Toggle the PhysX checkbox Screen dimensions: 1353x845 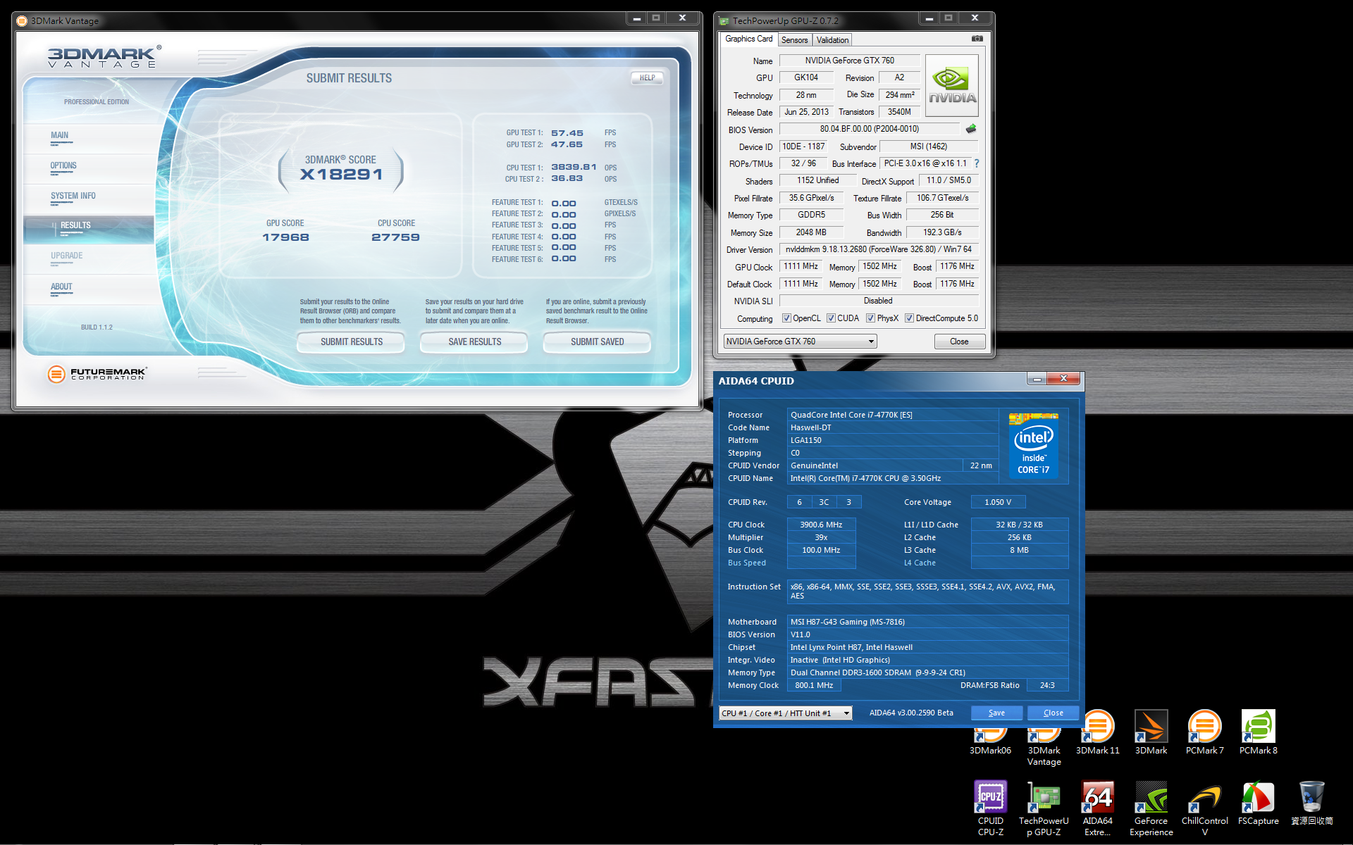click(x=870, y=318)
